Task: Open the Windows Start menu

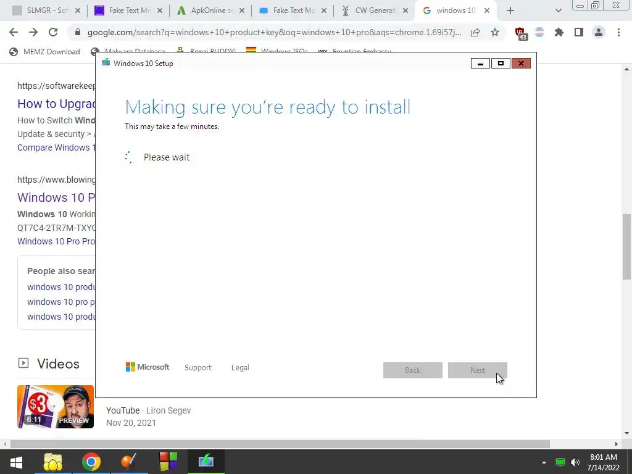Action: pos(16,462)
